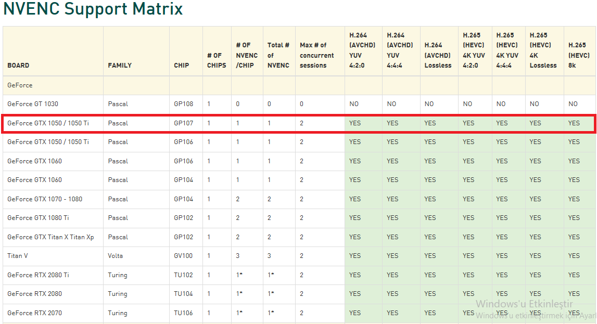
Task: Click the Total # of NVENC header
Action: coord(278,55)
